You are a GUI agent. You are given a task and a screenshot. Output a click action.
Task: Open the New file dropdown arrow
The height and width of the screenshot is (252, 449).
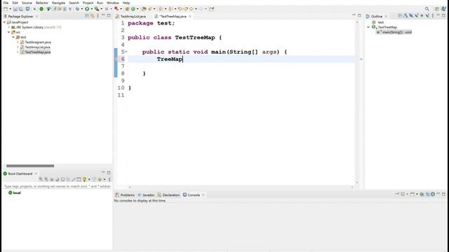pyautogui.click(x=10, y=9)
